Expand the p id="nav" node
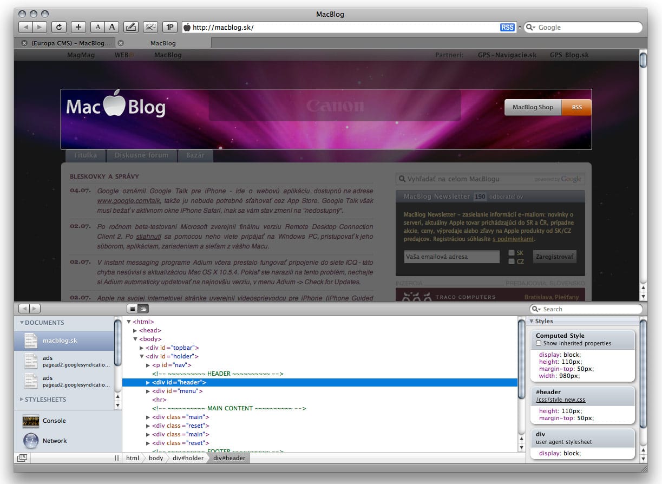662x484 pixels. (x=148, y=365)
